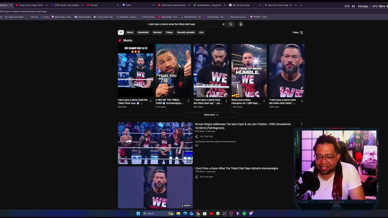Click Chrome icon in taskbar
Viewport: 388px width, 218px height.
point(198,213)
